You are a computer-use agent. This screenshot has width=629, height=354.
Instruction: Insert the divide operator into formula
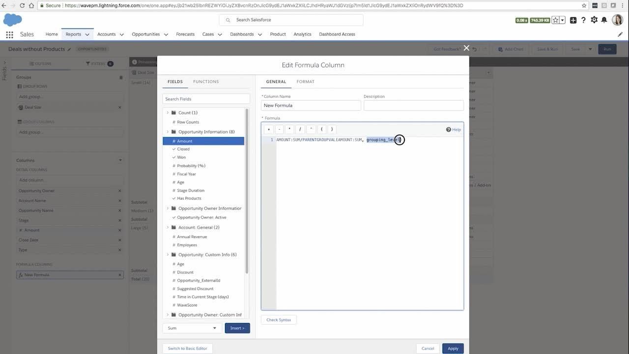(x=300, y=129)
